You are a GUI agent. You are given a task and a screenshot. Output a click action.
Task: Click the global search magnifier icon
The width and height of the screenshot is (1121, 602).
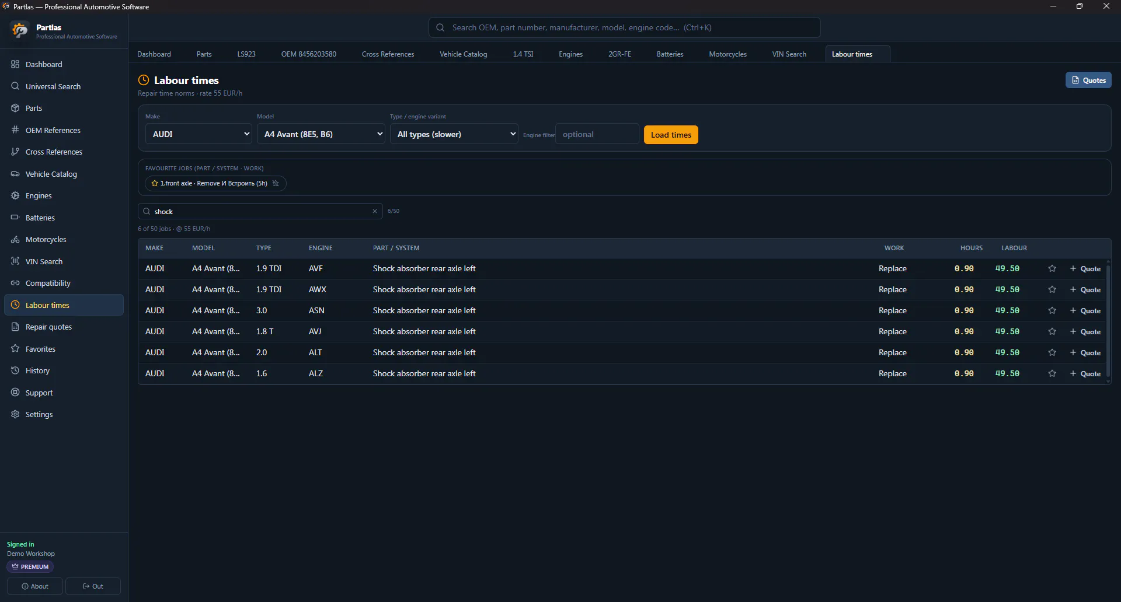point(440,27)
